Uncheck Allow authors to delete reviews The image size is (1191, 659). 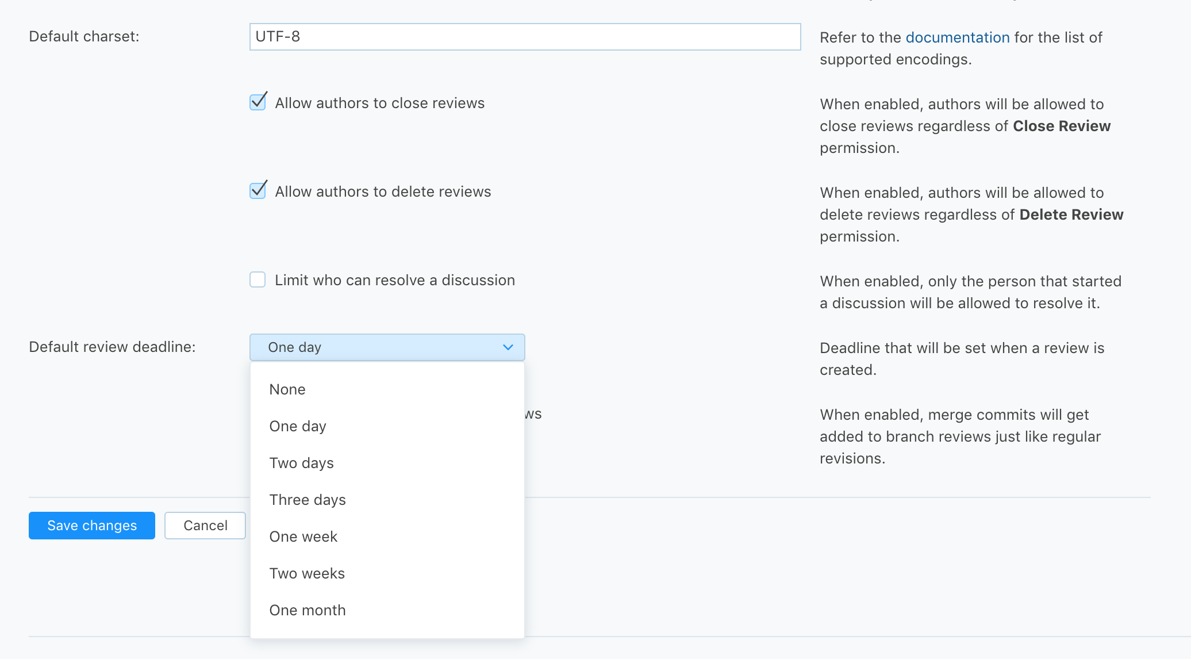[x=258, y=191]
